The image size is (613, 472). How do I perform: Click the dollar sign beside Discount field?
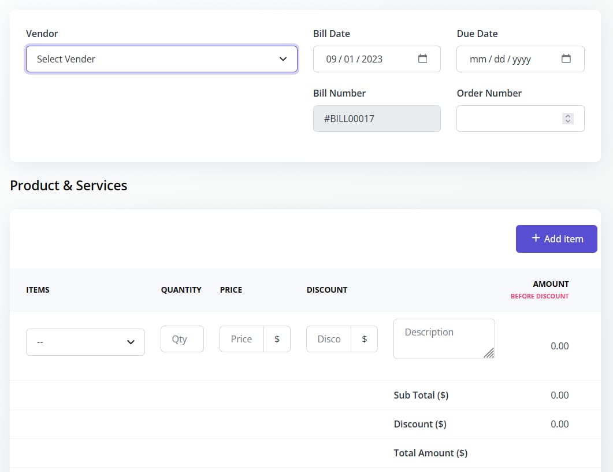pyautogui.click(x=364, y=339)
